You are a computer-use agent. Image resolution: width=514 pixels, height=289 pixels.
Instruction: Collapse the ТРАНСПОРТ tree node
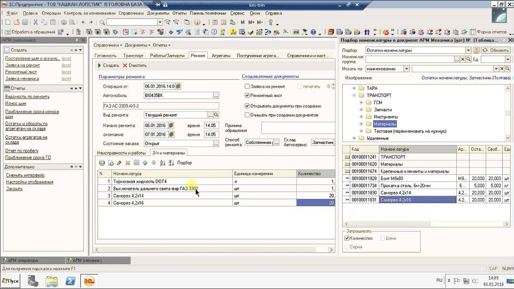pos(354,96)
